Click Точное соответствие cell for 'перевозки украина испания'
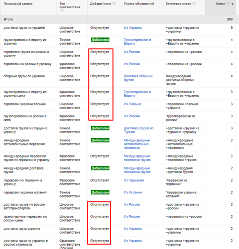The image size is (239, 249). (70, 194)
